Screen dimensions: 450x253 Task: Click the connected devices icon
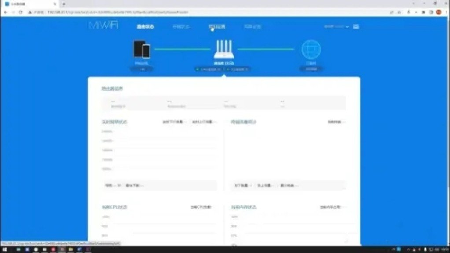pos(142,49)
